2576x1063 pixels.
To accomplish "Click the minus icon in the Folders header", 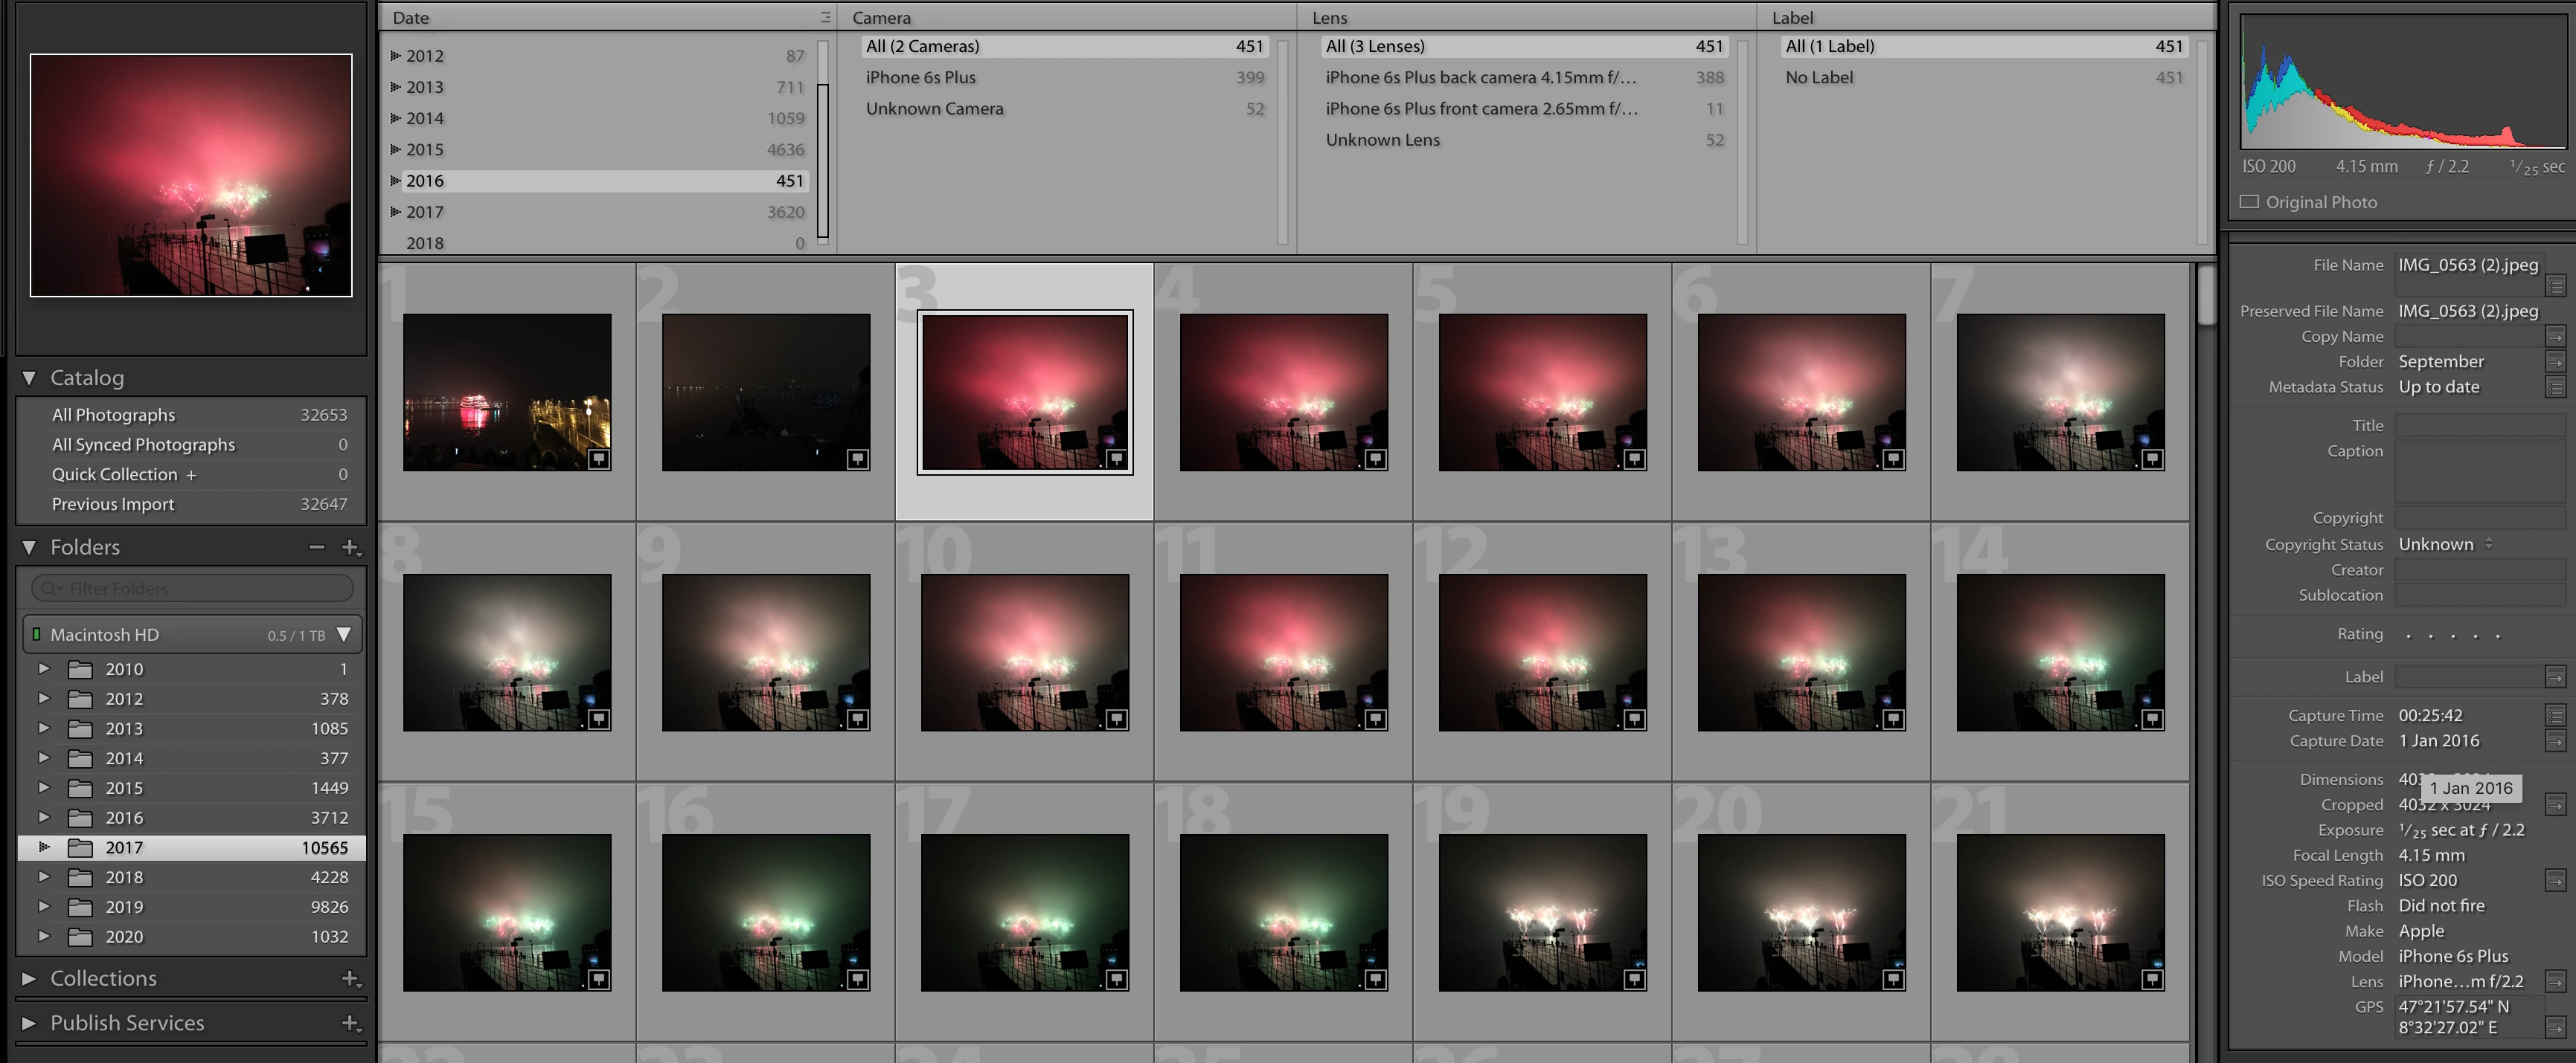I will pos(317,548).
